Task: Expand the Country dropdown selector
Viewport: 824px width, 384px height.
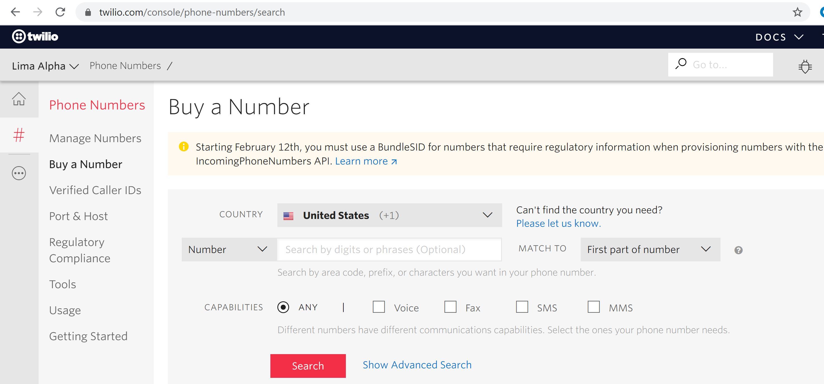Action: coord(487,215)
